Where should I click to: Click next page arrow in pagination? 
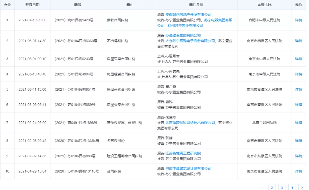[302, 187]
